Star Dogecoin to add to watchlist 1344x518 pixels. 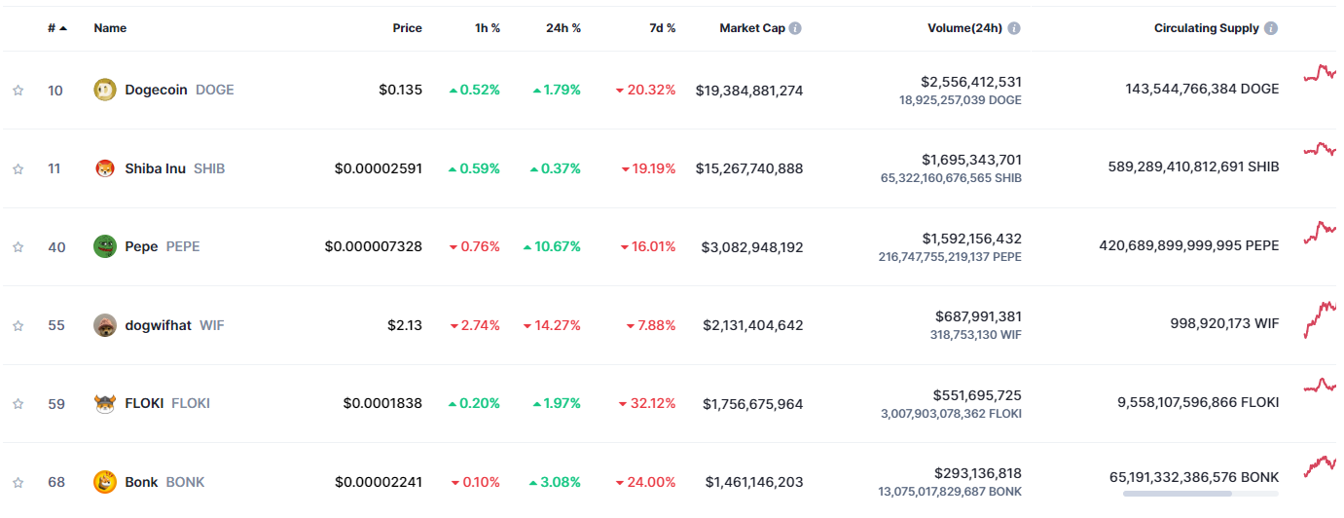point(18,91)
